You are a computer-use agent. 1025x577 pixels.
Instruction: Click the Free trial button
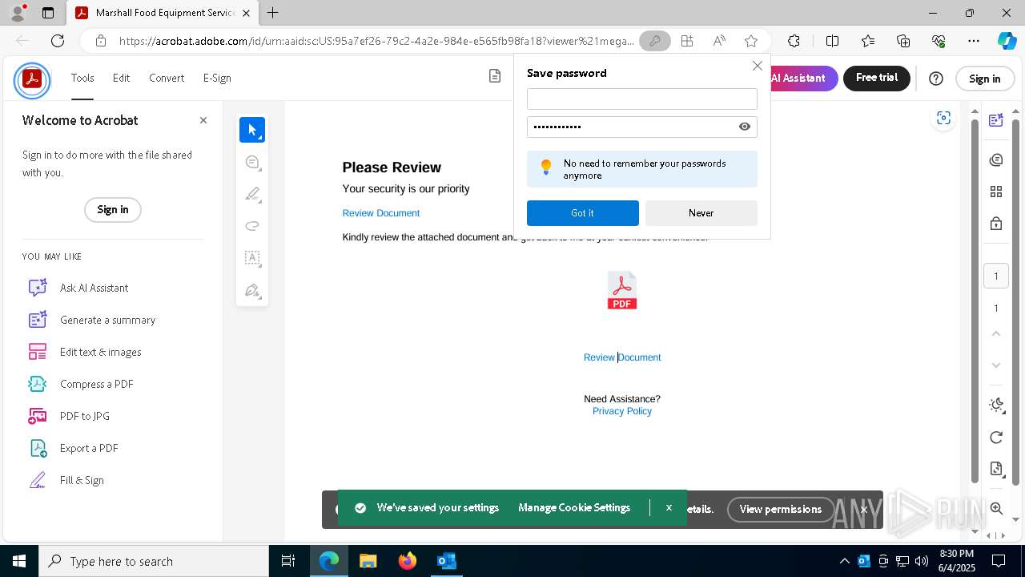(877, 78)
